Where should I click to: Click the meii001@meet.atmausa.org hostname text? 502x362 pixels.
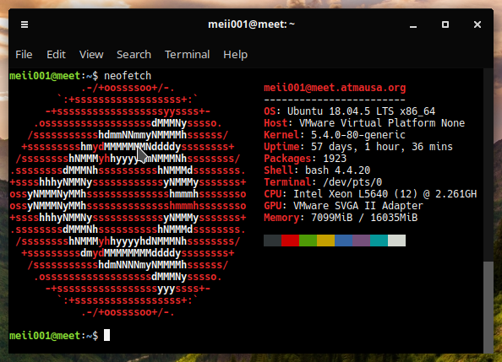335,88
